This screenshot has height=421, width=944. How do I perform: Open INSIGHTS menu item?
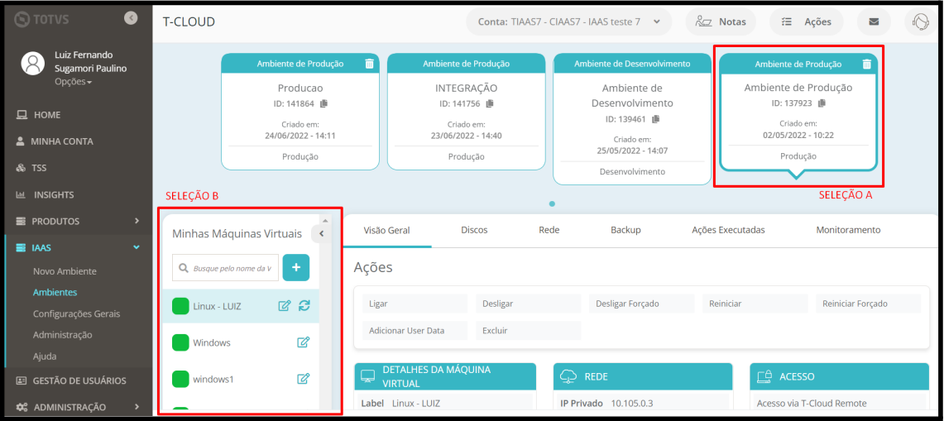point(46,194)
